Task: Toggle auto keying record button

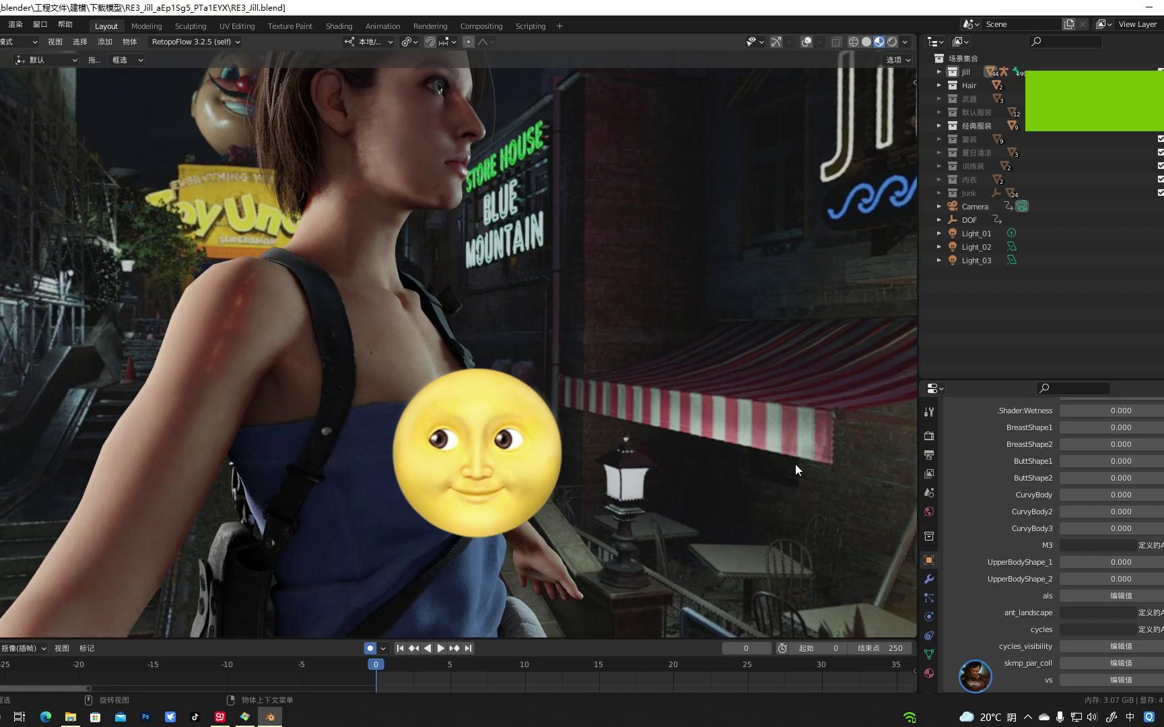Action: pyautogui.click(x=370, y=648)
